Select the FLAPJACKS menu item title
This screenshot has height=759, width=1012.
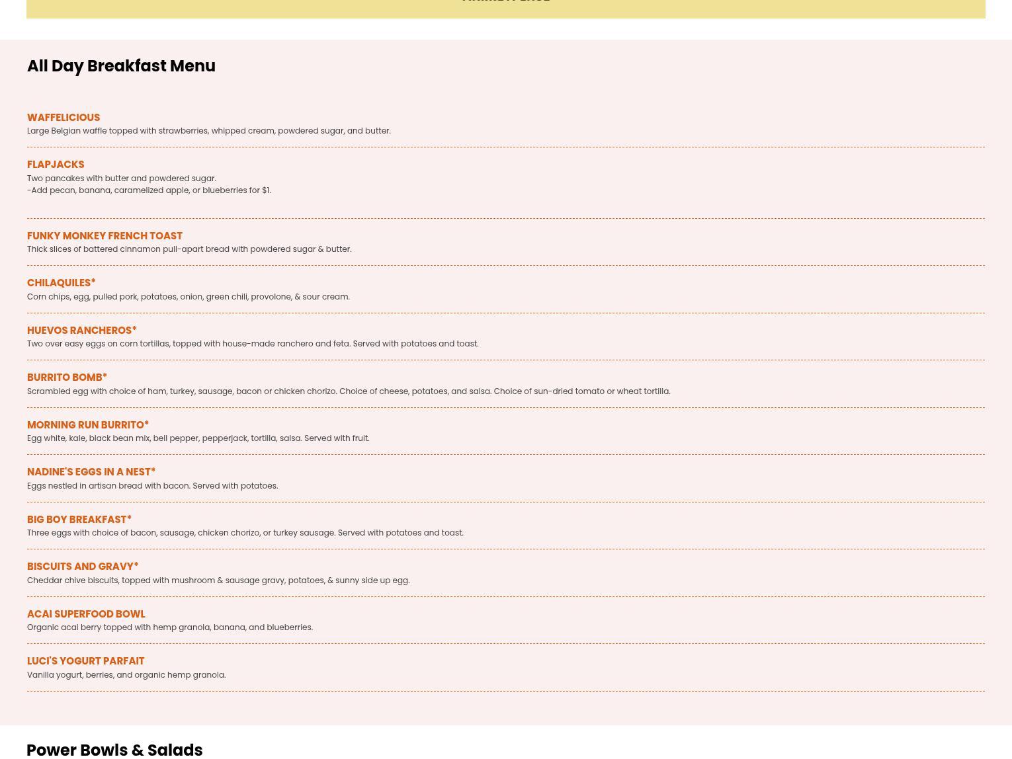[x=56, y=165]
